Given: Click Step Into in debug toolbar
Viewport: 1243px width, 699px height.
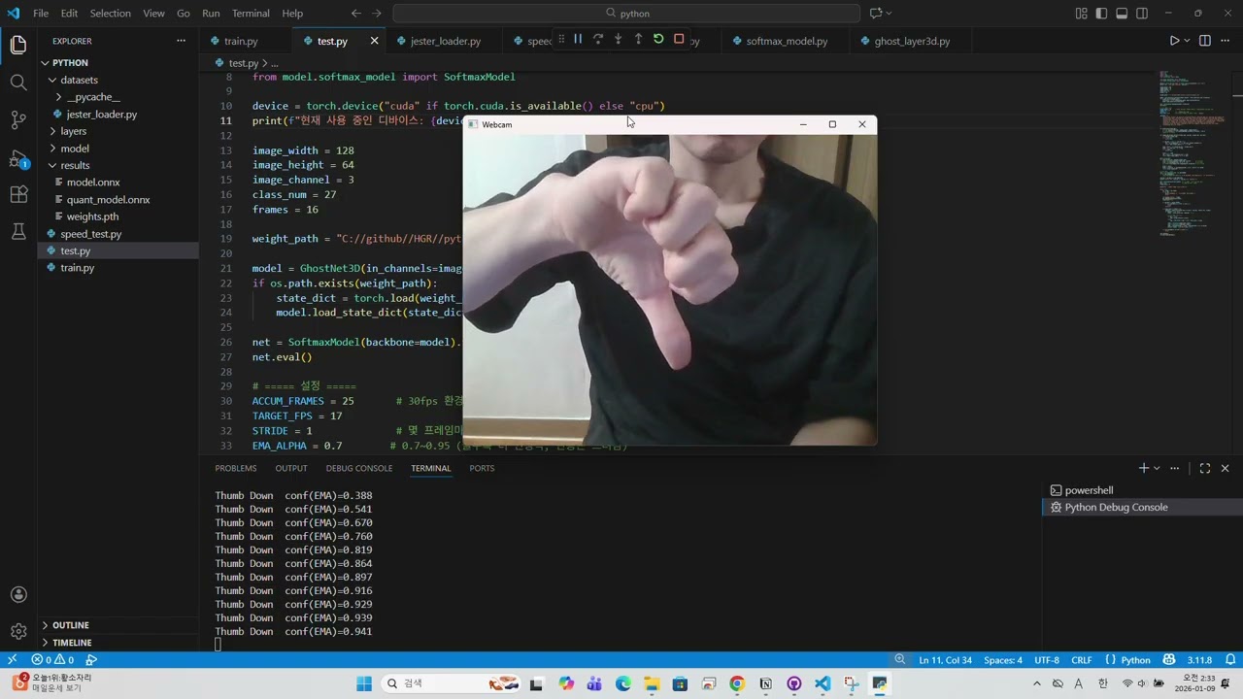Looking at the screenshot, I should [618, 39].
